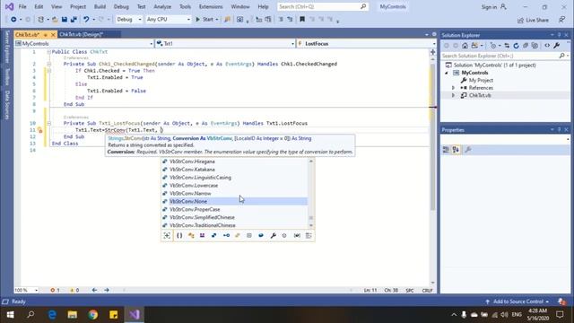Click the Visual Studio icon in the Windows taskbar
Image resolution: width=574 pixels, height=323 pixels.
click(x=135, y=314)
